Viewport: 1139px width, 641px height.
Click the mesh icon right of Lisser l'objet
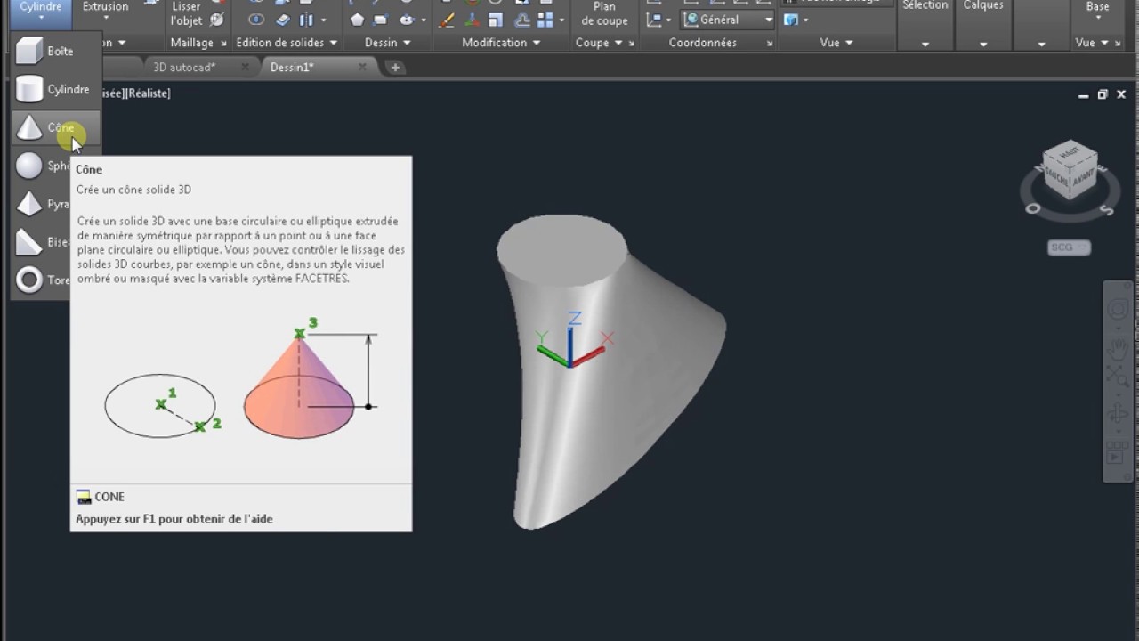[216, 20]
